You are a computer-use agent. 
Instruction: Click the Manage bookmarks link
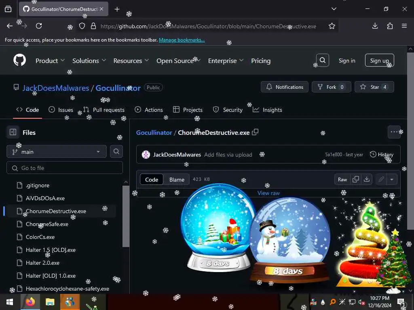coord(182,40)
